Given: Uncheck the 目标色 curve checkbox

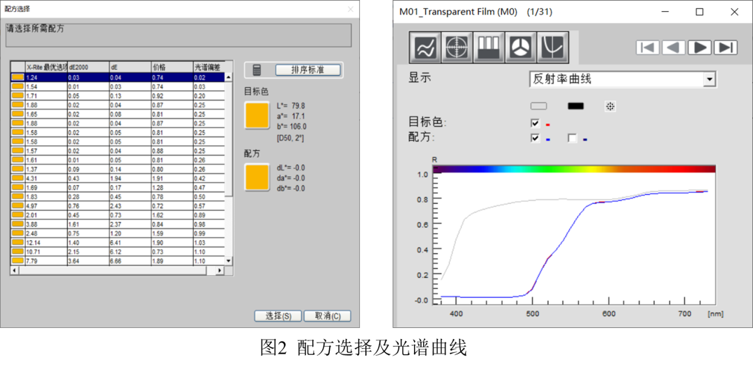Looking at the screenshot, I should tap(535, 123).
